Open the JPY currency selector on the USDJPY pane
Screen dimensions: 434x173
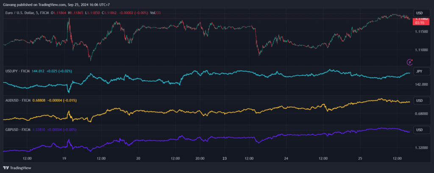(x=420, y=71)
